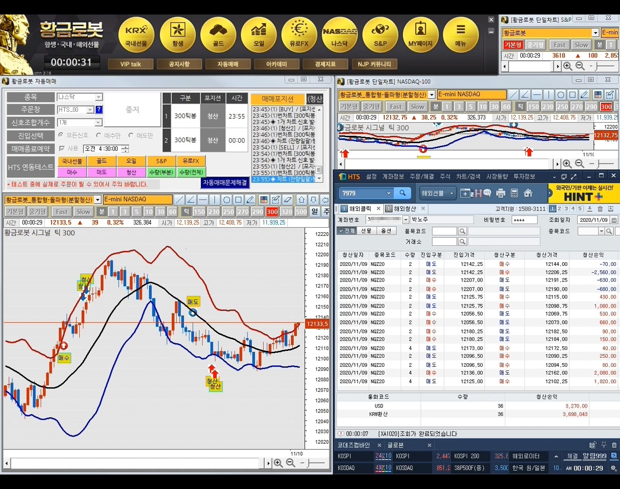Click 자동매매 button in top bar
The width and height of the screenshot is (620, 489).
coord(228,64)
